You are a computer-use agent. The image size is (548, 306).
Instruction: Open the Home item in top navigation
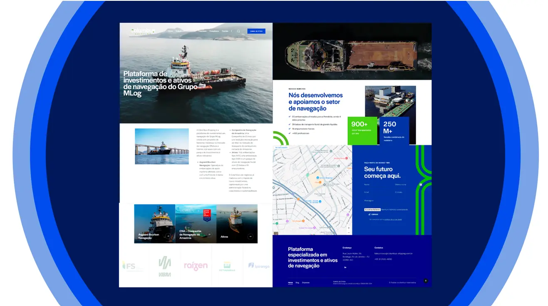coord(170,31)
